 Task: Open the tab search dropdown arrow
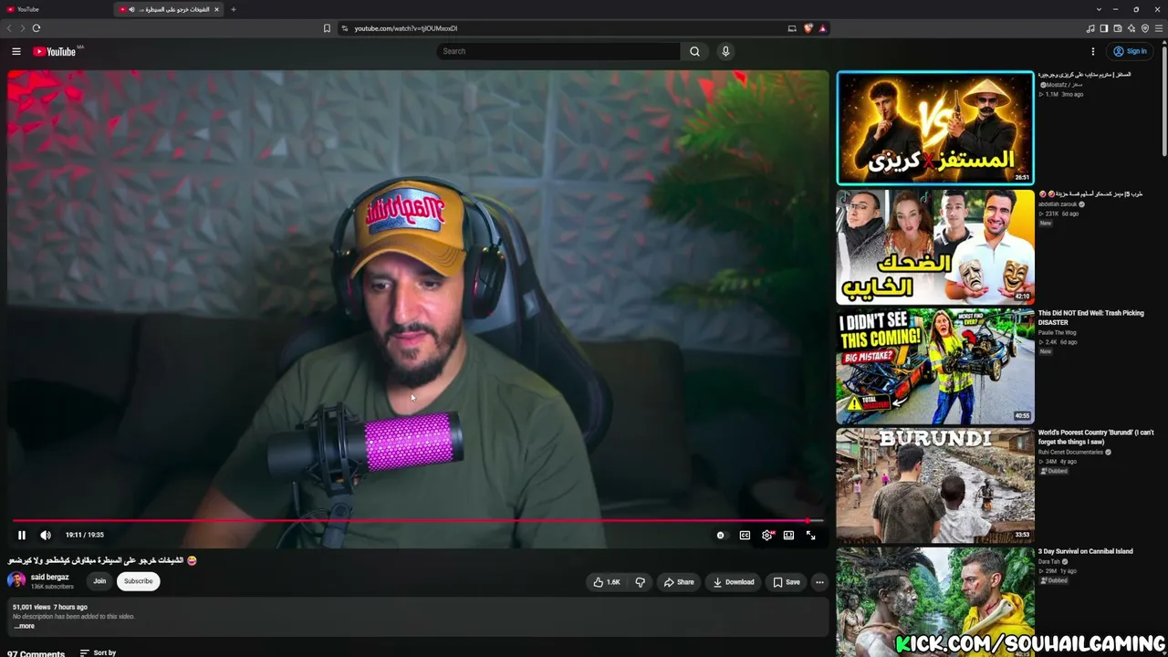pyautogui.click(x=1099, y=9)
